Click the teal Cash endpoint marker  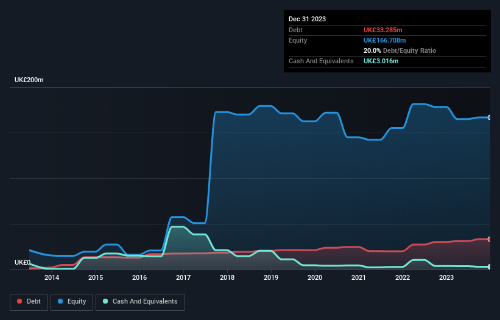490,267
